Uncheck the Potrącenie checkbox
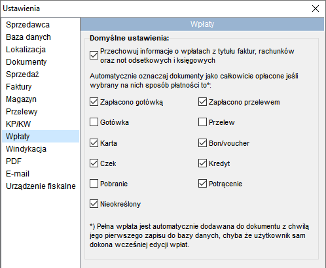 202,184
